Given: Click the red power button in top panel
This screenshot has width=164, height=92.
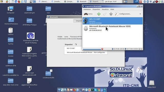Looking at the screenshot, I should coord(140,2).
